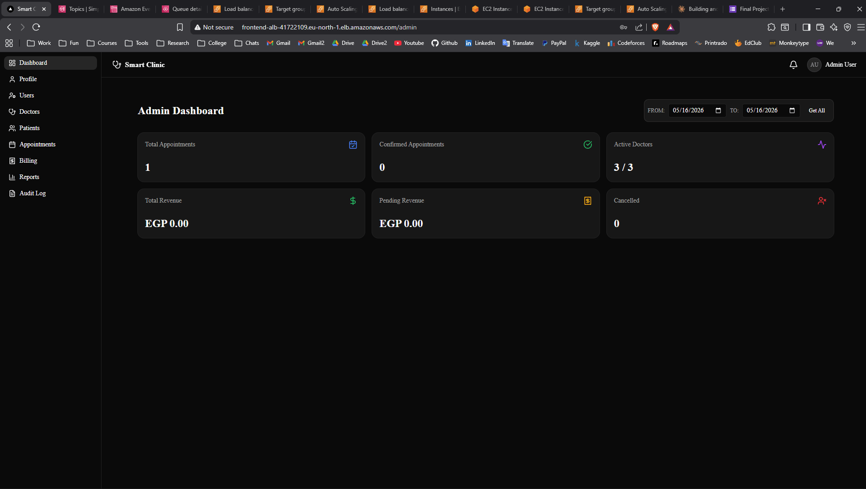Click the Pending Revenue receipt icon
The image size is (866, 489).
point(588,201)
